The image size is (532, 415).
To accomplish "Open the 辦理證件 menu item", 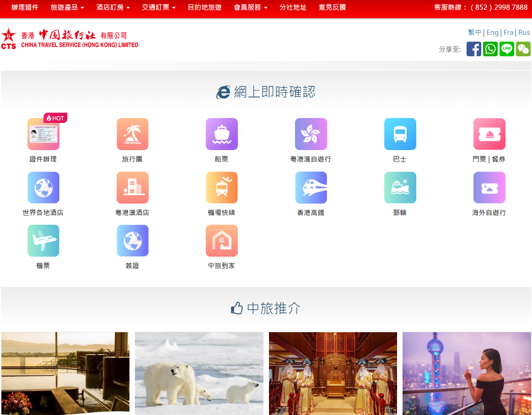I will tap(25, 7).
